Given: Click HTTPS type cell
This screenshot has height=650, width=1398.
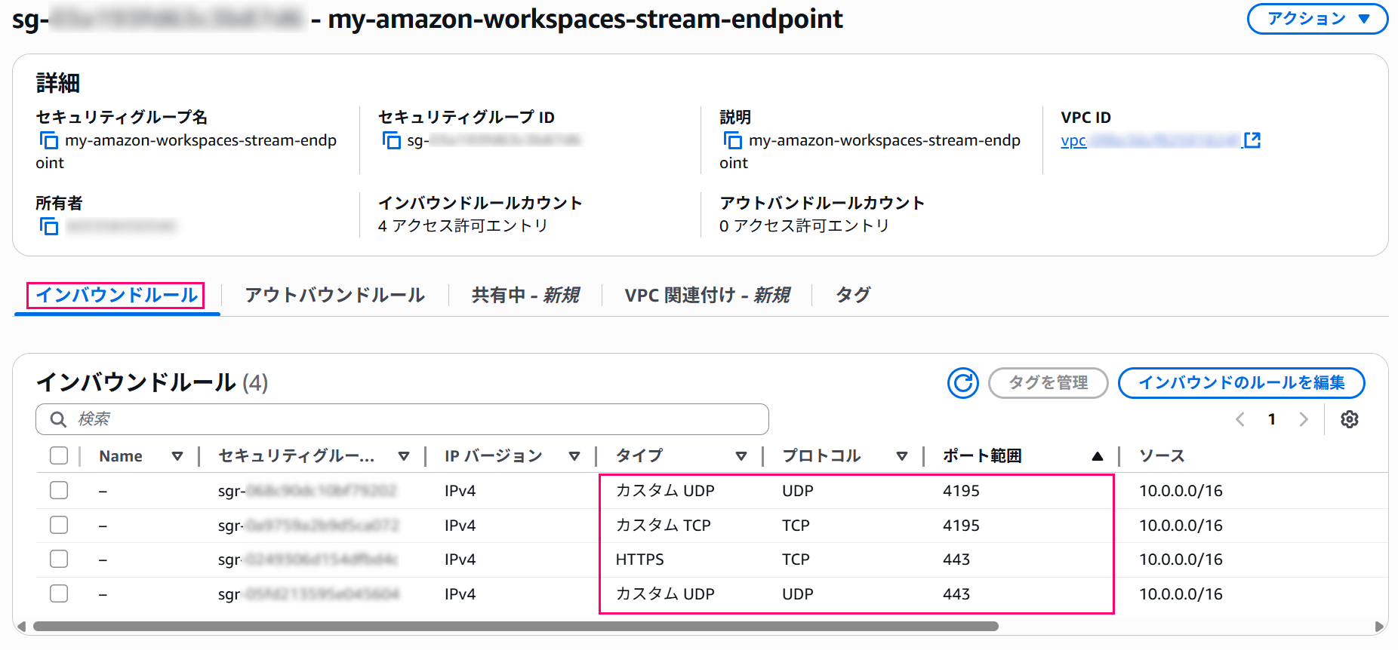Looking at the screenshot, I should pos(640,560).
